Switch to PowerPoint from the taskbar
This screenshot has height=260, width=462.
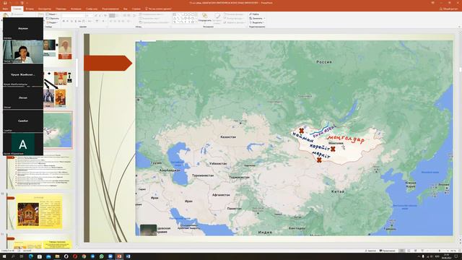[x=119, y=256]
